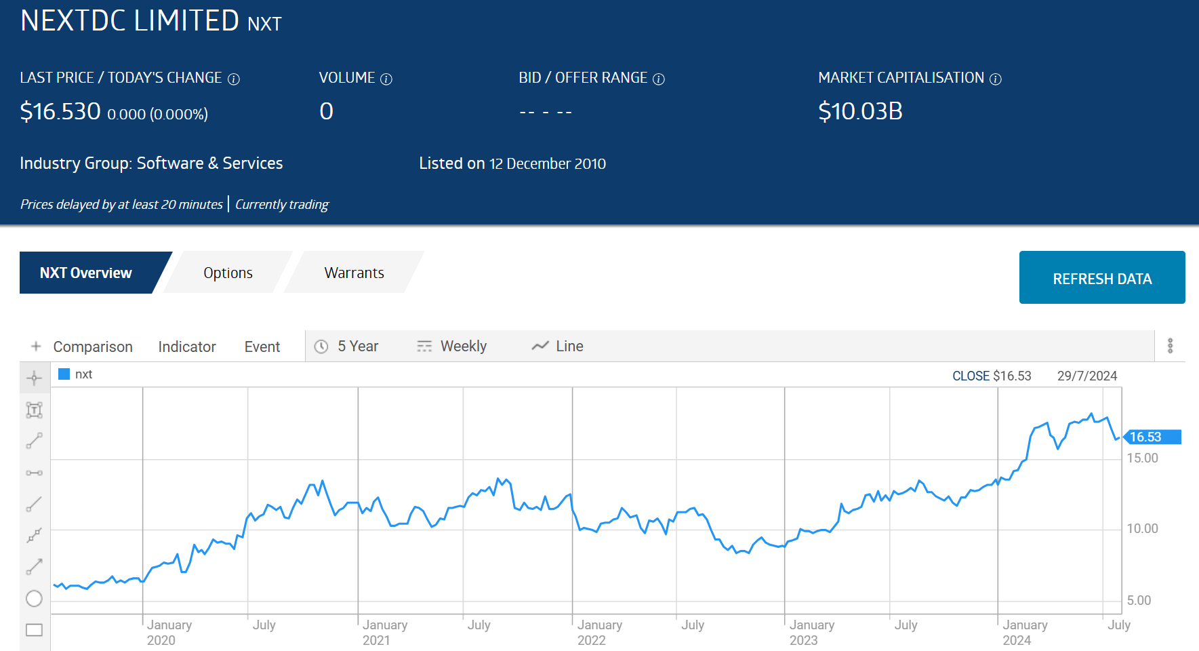Select the ray line drawing tool
The width and height of the screenshot is (1199, 651).
[35, 504]
